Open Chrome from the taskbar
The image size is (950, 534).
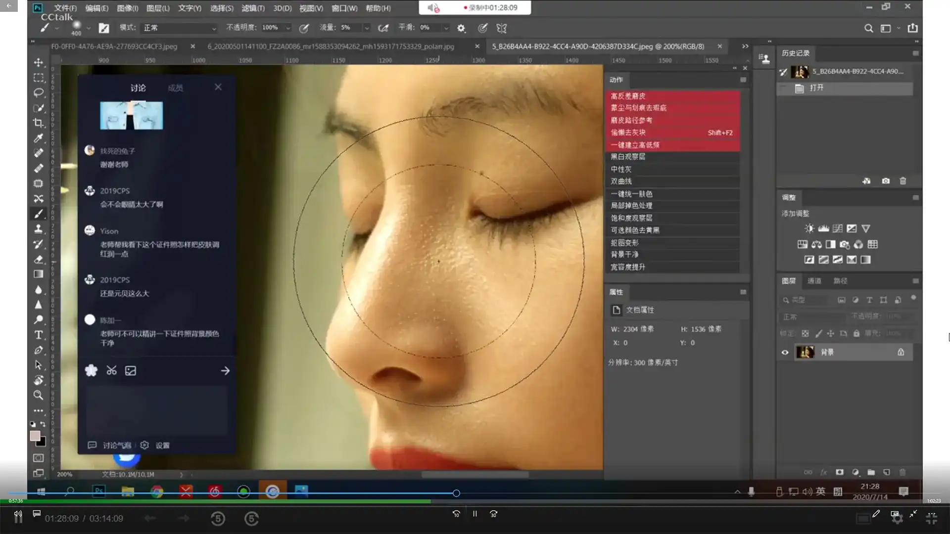(x=157, y=491)
